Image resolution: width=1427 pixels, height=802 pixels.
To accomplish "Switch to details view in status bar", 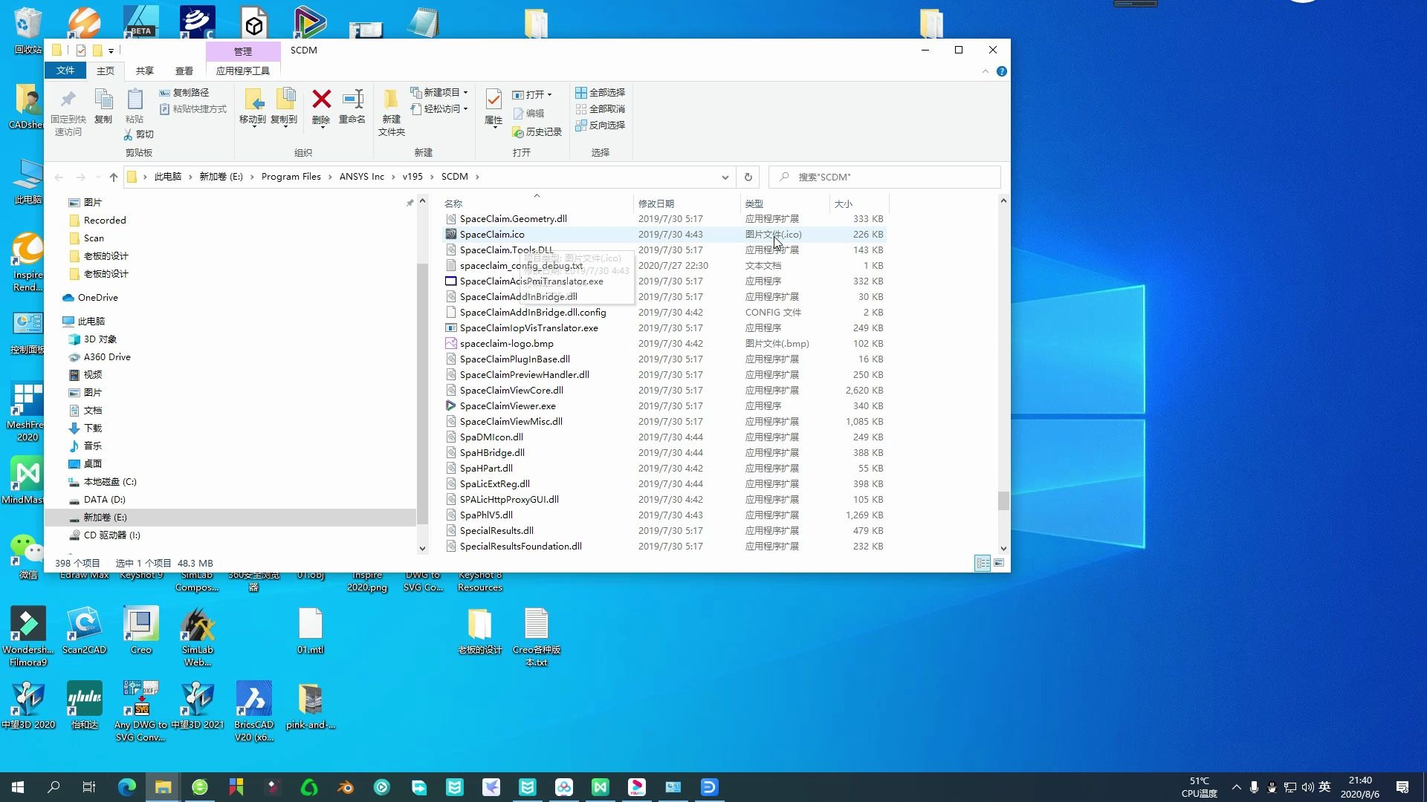I will coord(982,563).
